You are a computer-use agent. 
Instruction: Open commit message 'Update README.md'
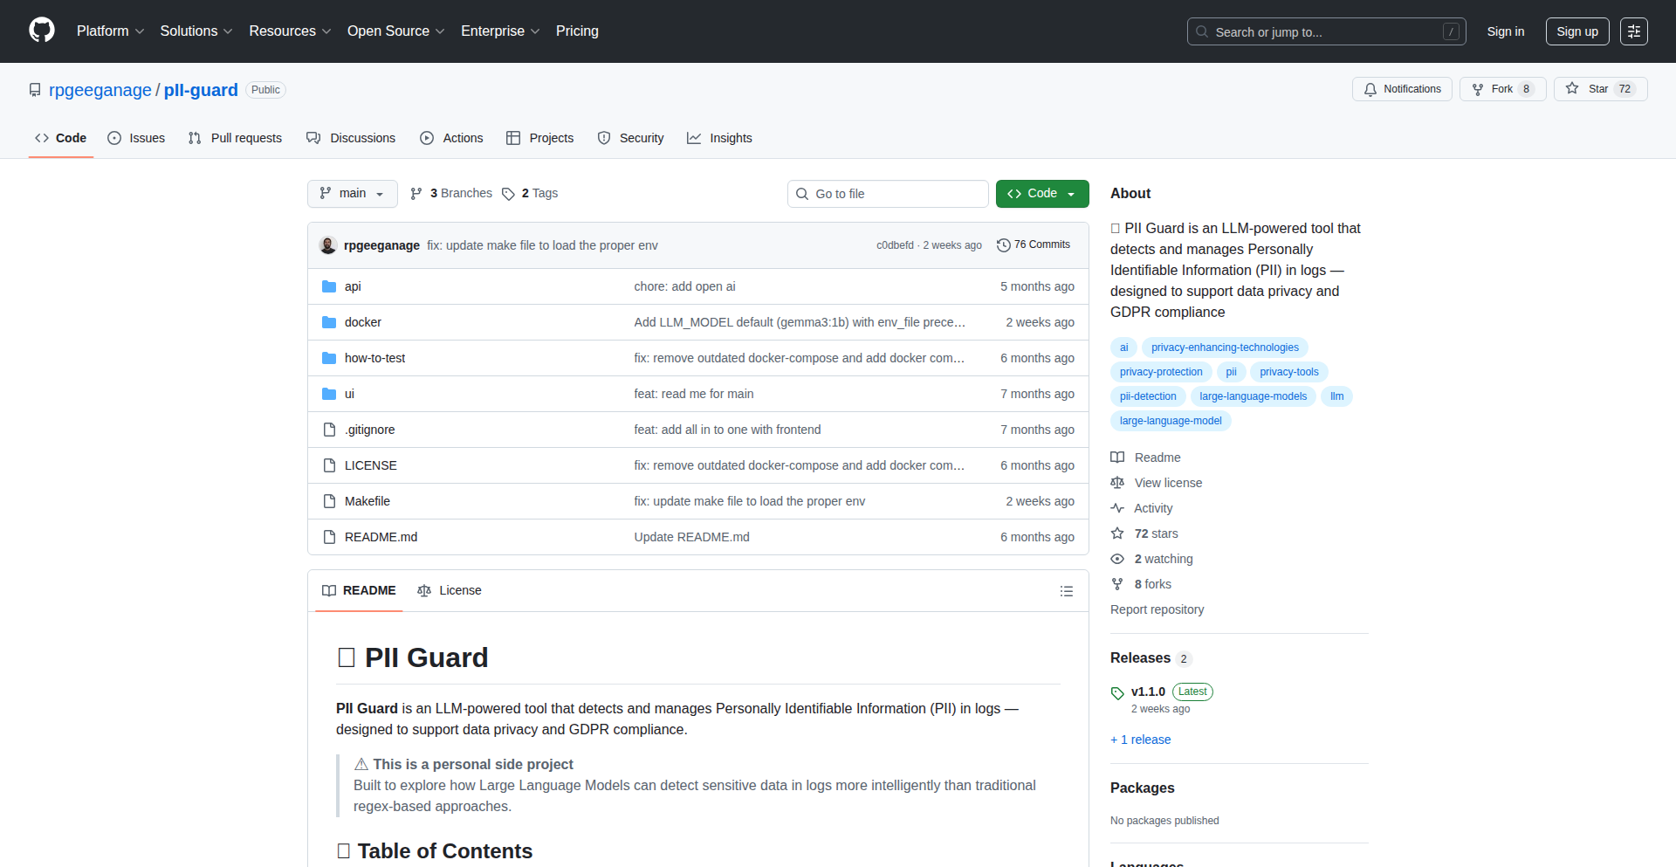click(691, 537)
